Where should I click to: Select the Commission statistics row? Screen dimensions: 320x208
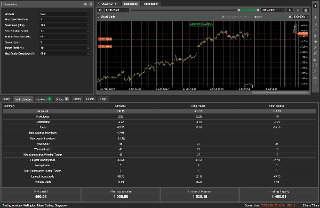click(x=159, y=122)
